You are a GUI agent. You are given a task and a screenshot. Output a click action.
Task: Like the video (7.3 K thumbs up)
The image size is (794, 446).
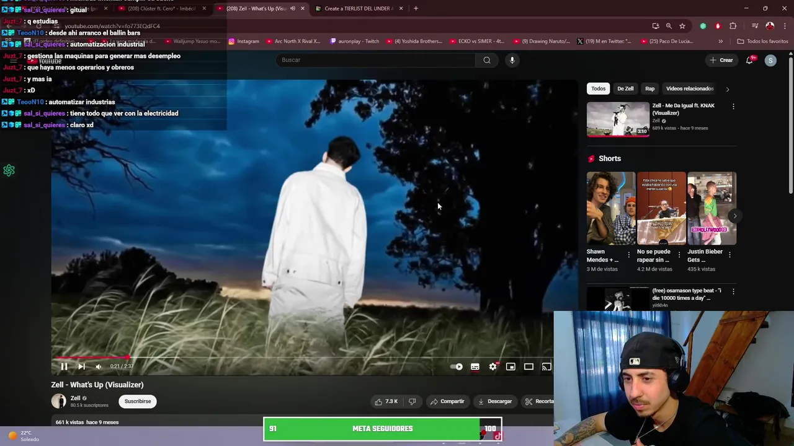(386, 401)
